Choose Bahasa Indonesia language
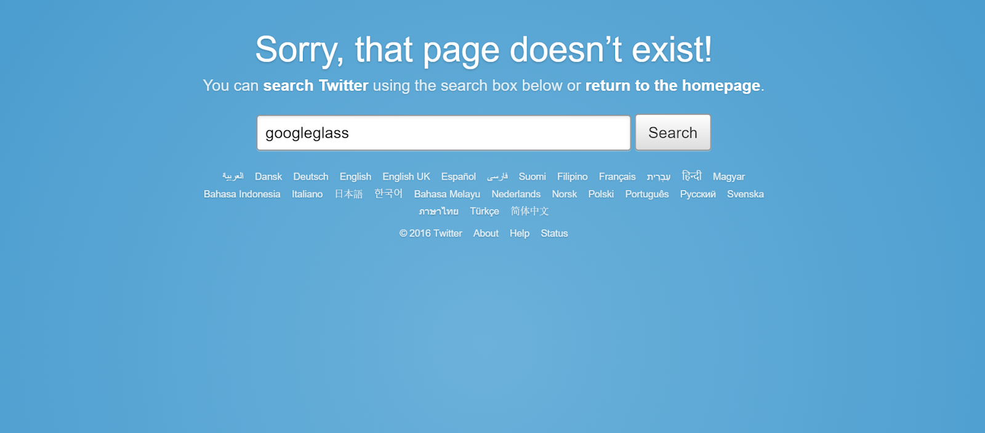The width and height of the screenshot is (985, 433). click(x=242, y=194)
